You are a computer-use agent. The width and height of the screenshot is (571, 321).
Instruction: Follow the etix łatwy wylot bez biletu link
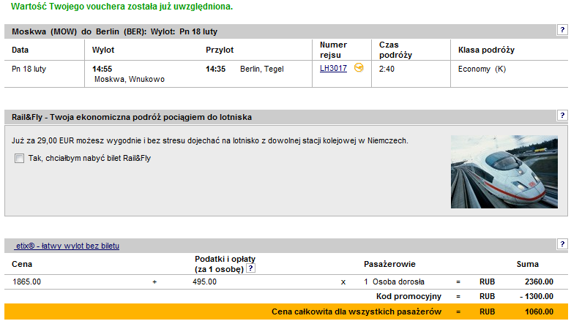pos(67,246)
